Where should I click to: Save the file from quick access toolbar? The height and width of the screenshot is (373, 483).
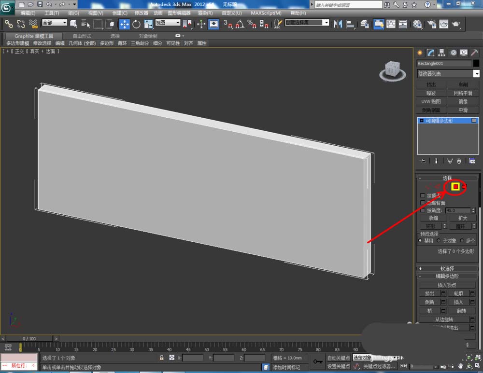pyautogui.click(x=40, y=4)
